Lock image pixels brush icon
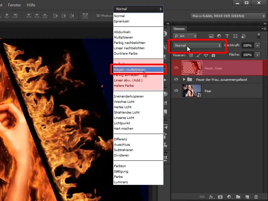This screenshot has height=201, width=268. click(x=198, y=55)
